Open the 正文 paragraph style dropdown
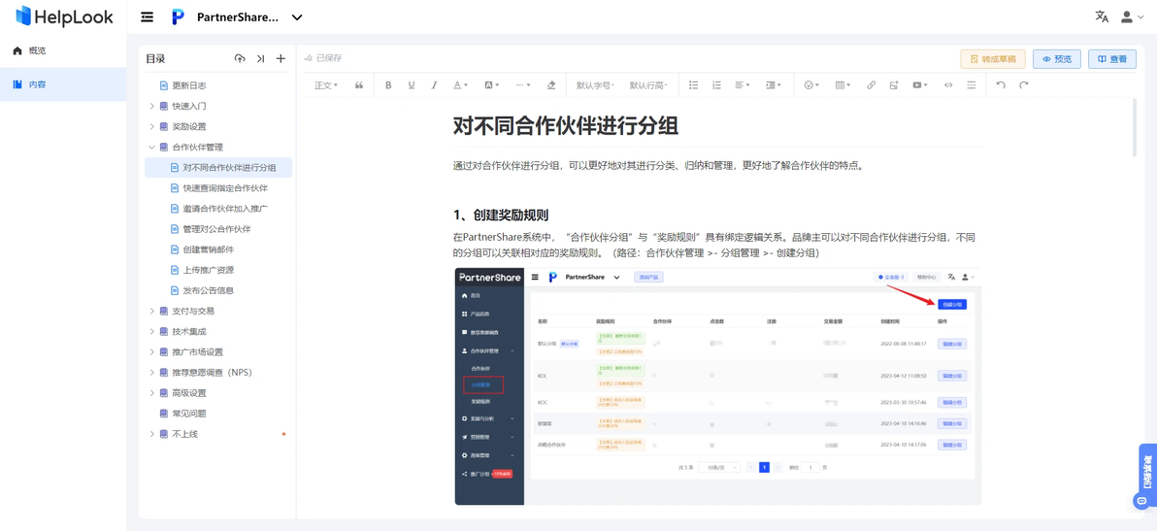The height and width of the screenshot is (531, 1157). [x=325, y=85]
